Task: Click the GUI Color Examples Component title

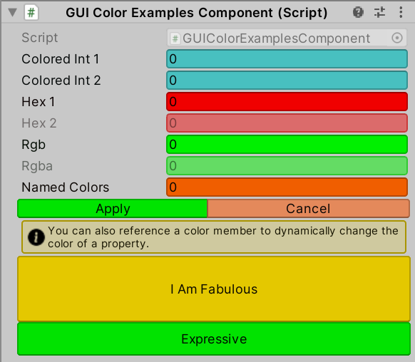Action: [197, 13]
